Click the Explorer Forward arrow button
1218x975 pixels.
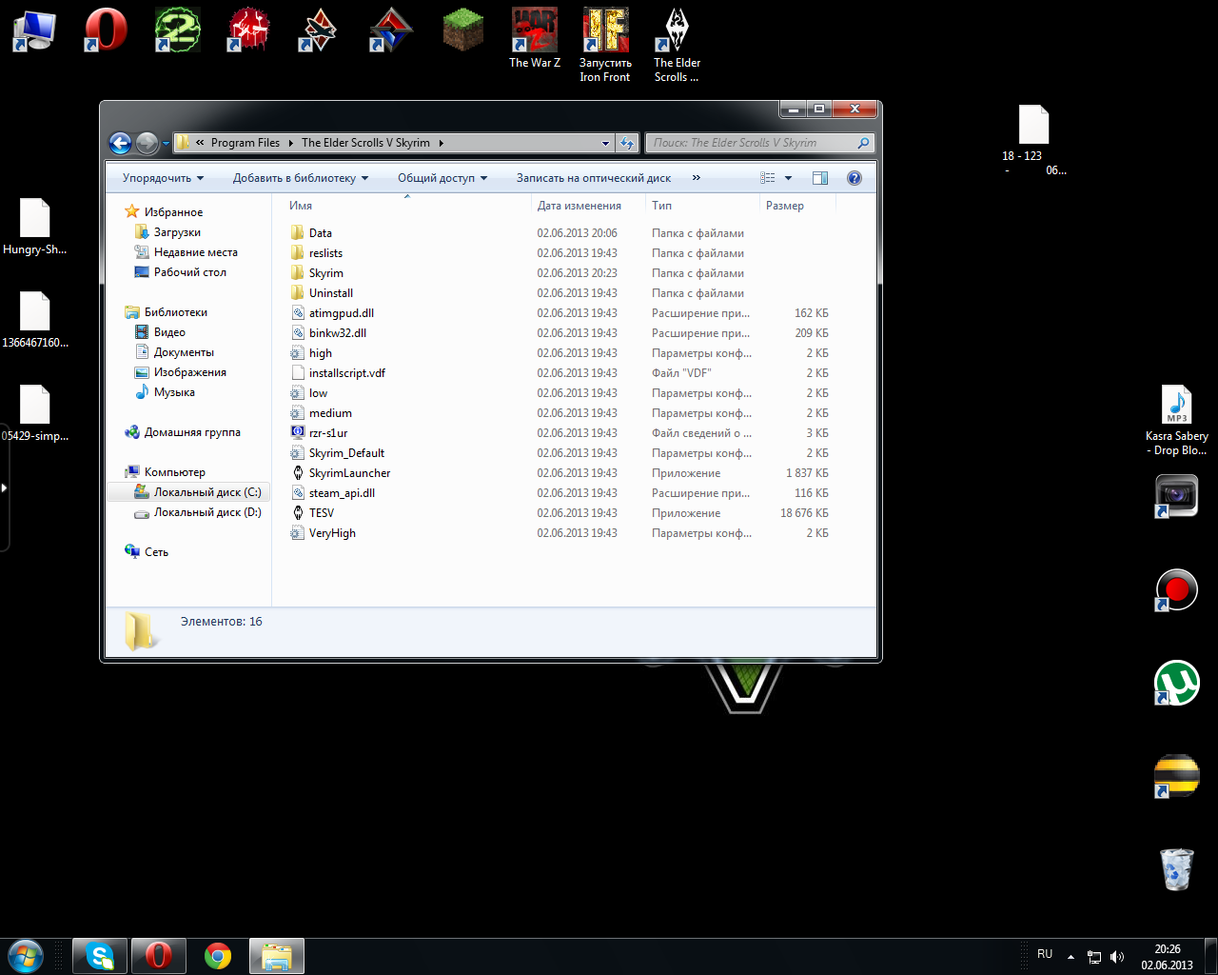click(147, 143)
